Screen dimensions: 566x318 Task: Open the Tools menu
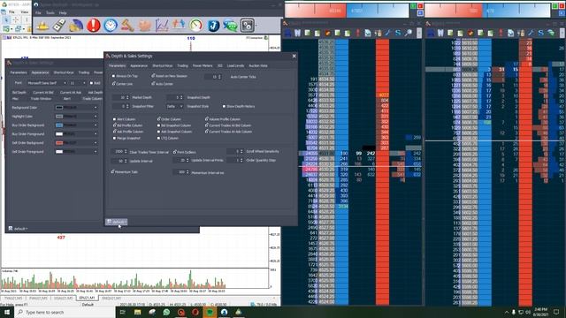click(x=50, y=12)
